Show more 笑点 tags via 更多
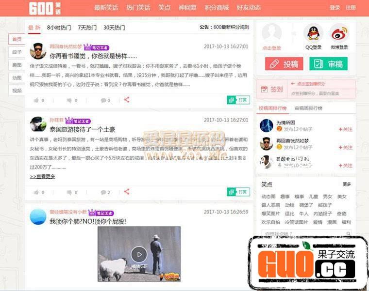 (x=347, y=184)
